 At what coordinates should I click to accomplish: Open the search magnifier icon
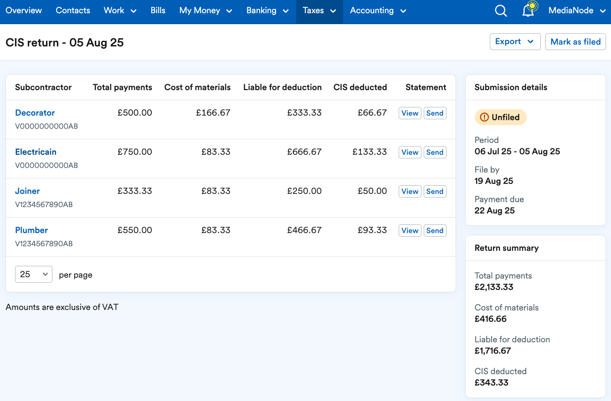(x=501, y=10)
